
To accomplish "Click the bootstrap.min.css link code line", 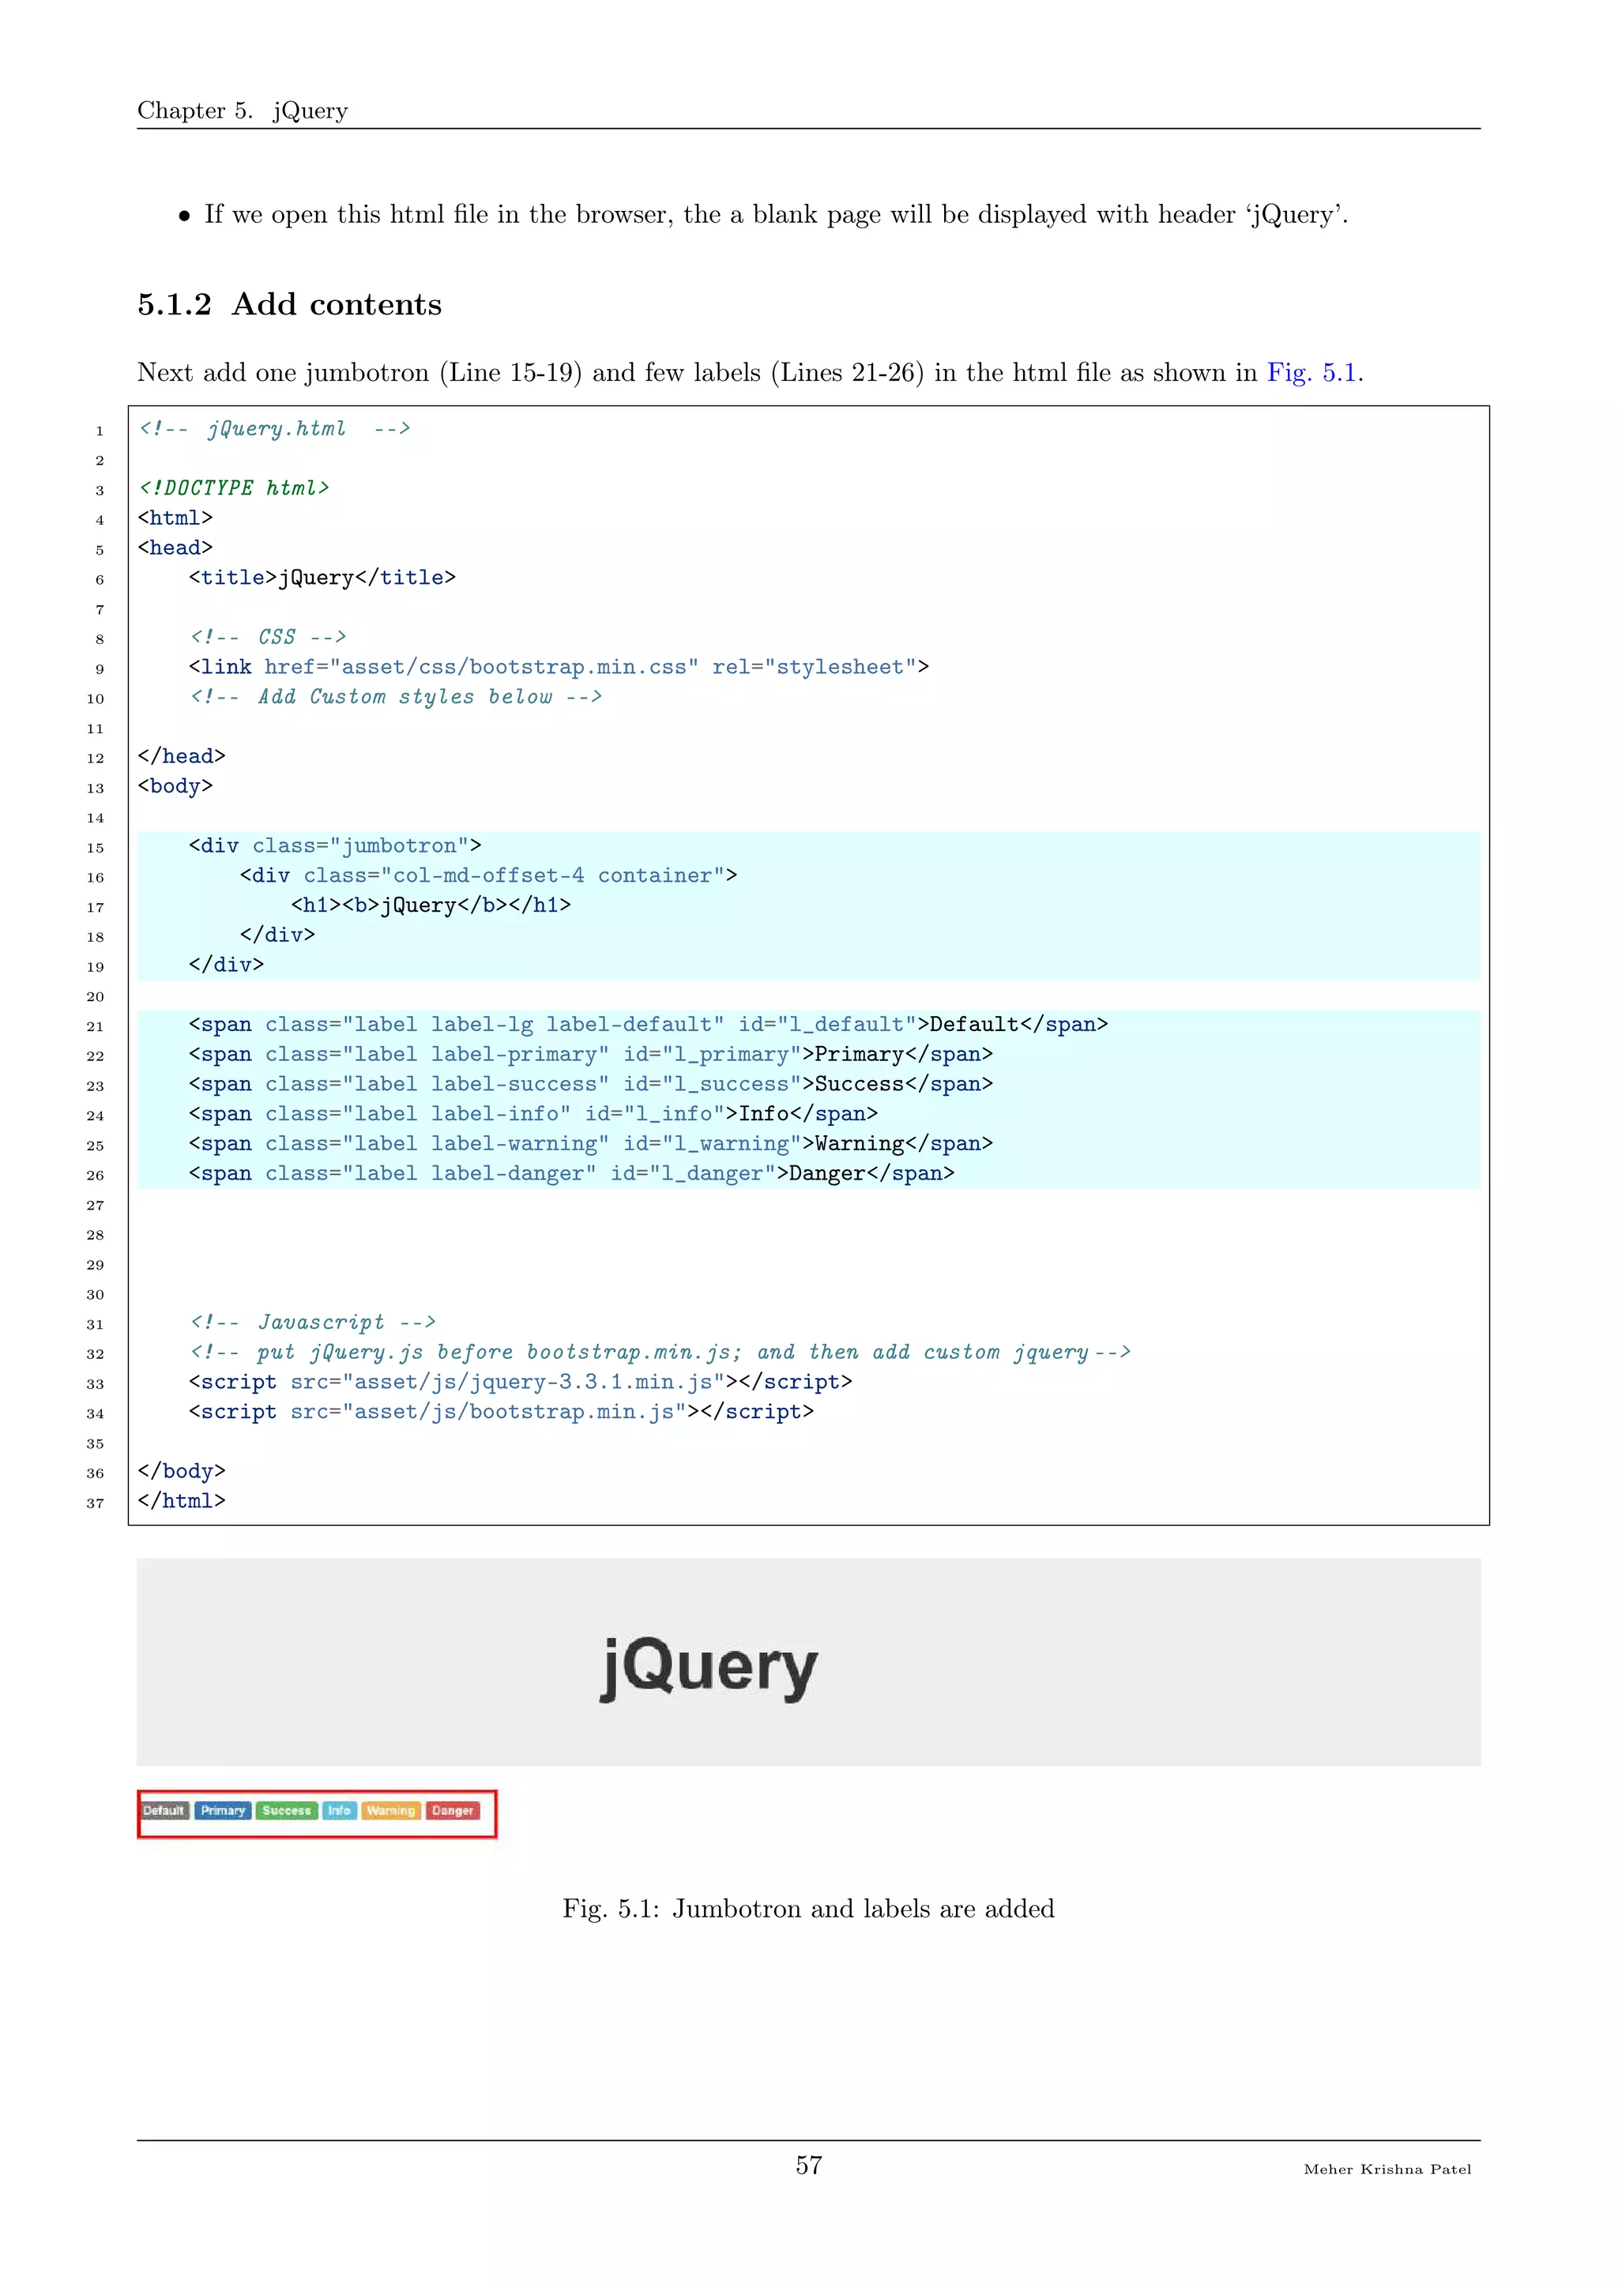I will (x=559, y=667).
